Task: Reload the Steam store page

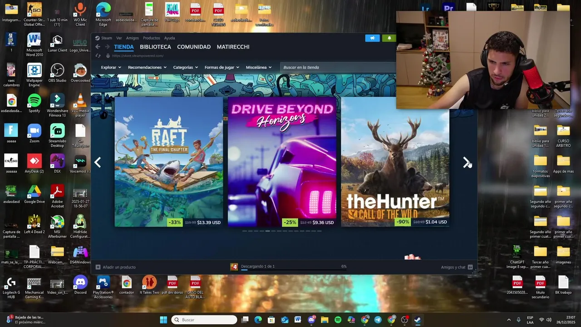Action: pyautogui.click(x=98, y=56)
